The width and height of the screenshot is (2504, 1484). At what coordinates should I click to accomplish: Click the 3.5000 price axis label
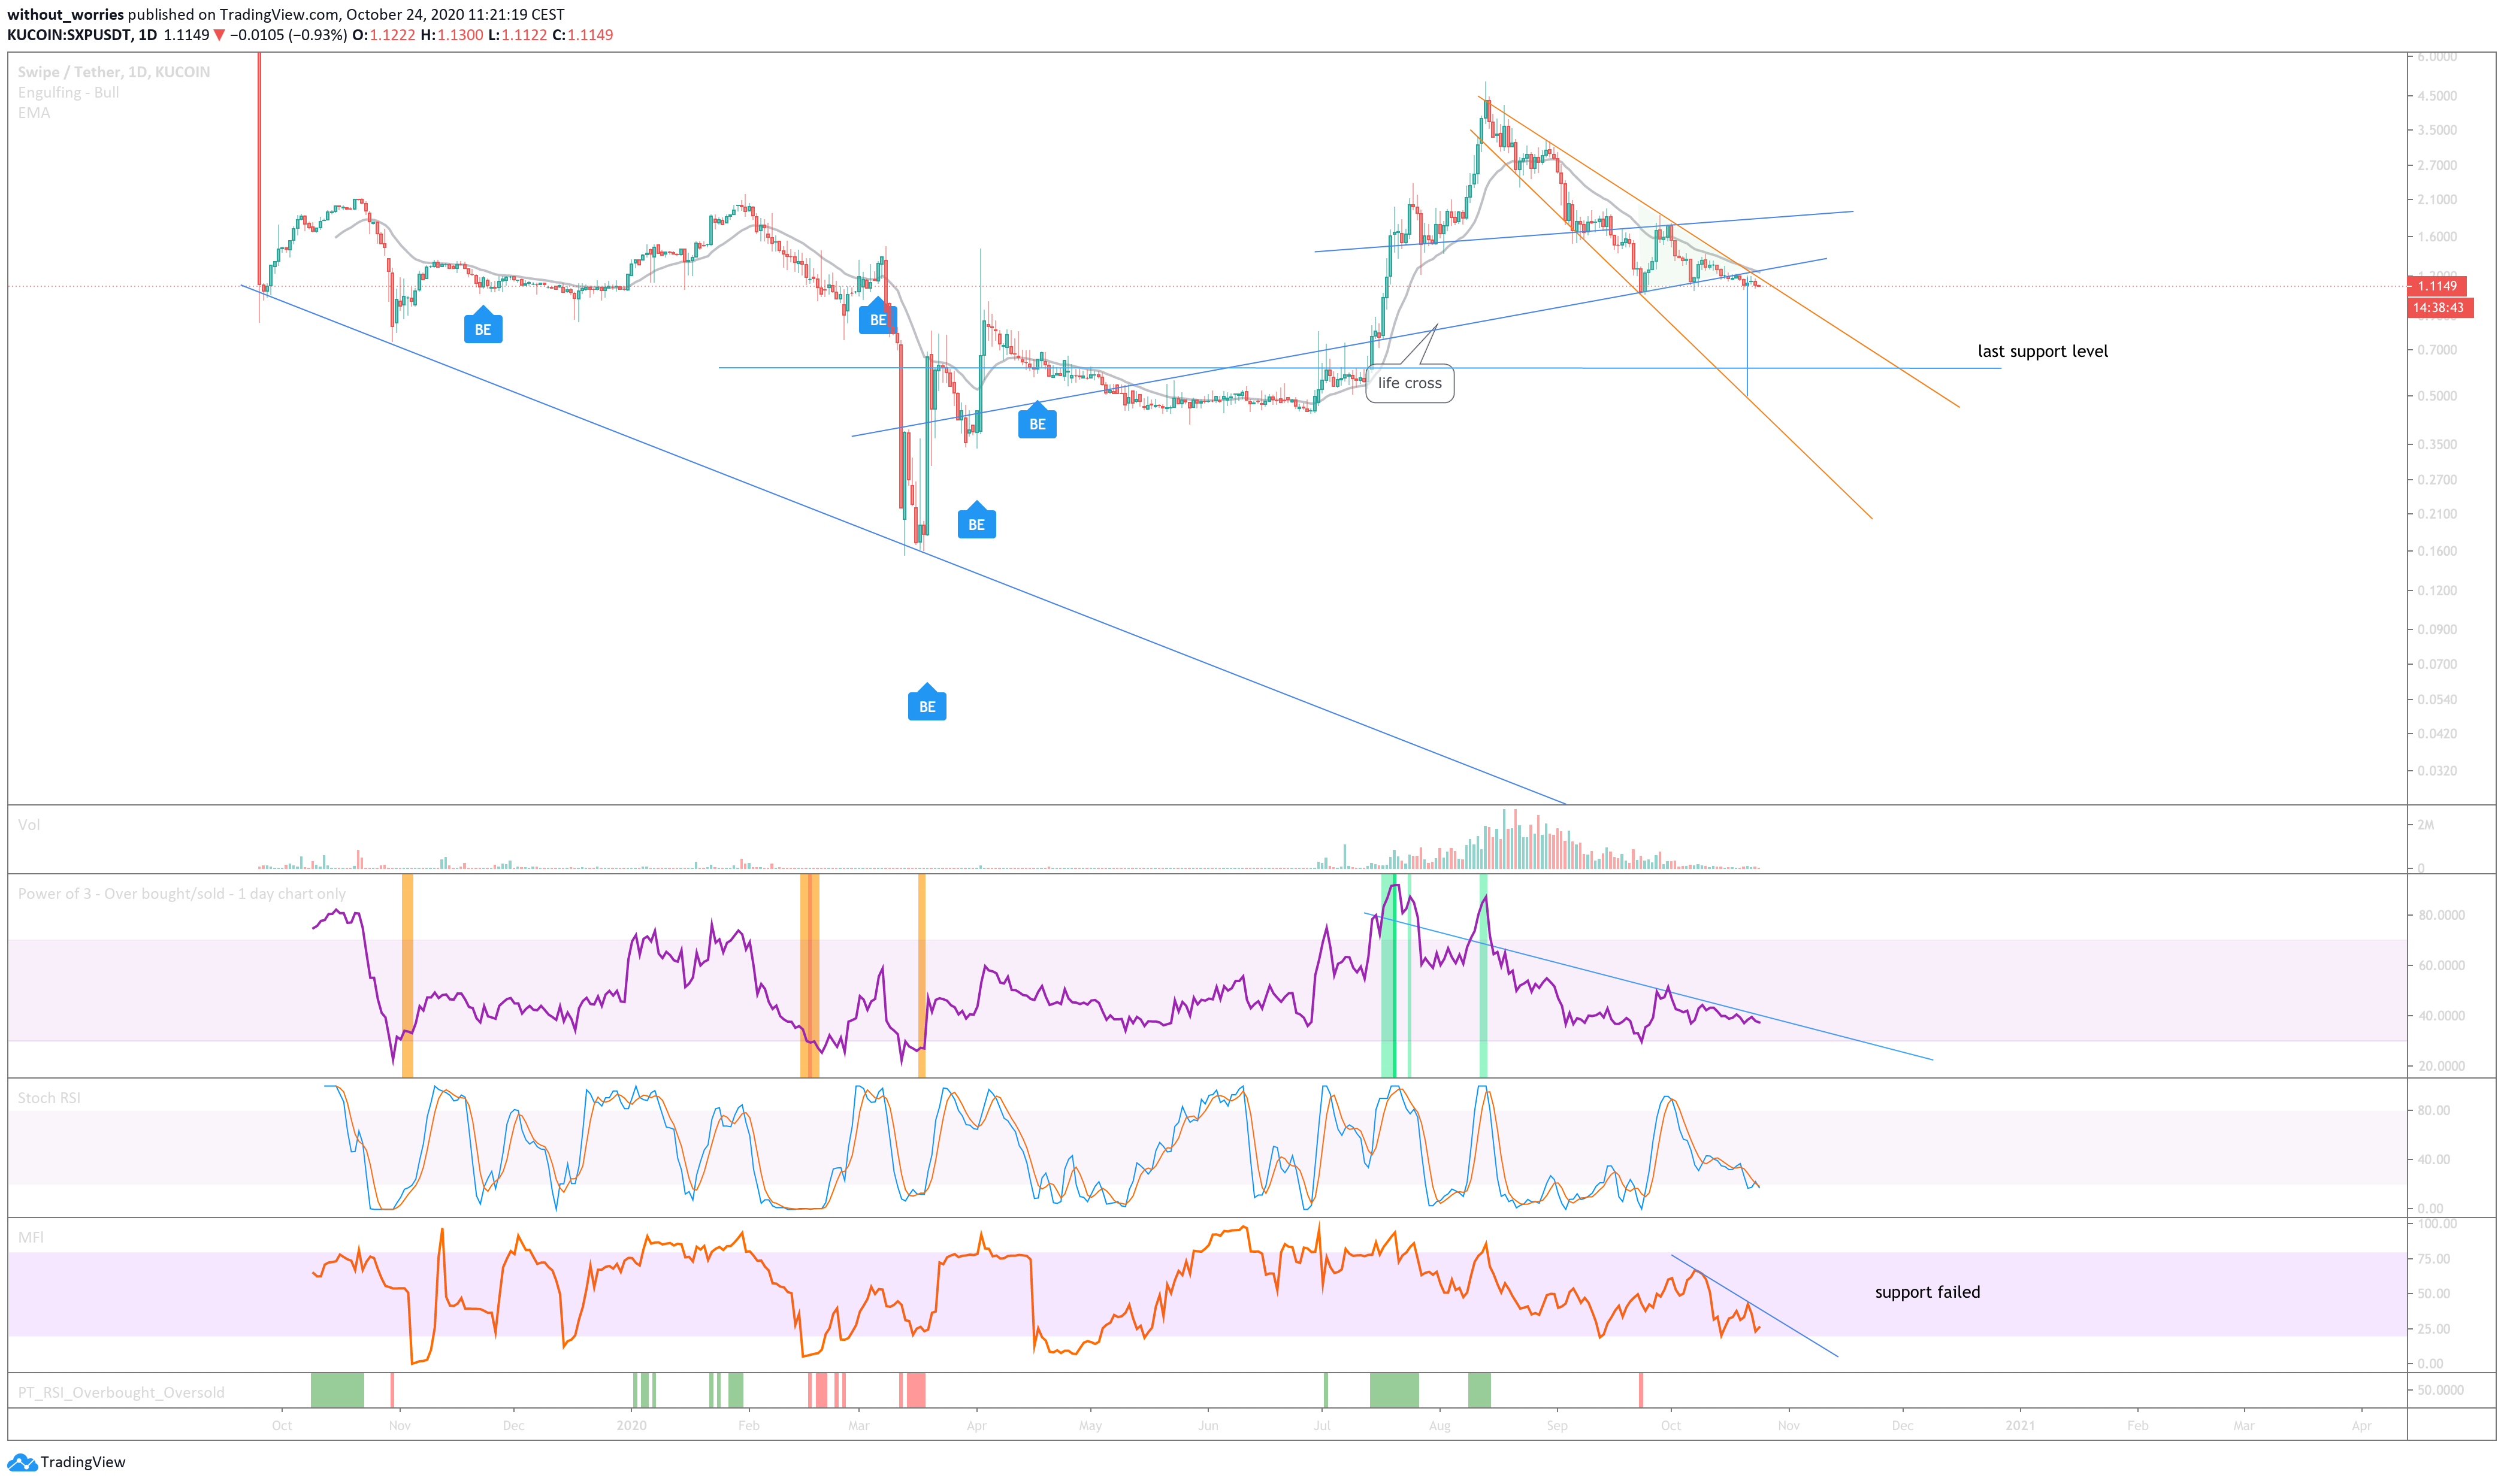(2437, 130)
